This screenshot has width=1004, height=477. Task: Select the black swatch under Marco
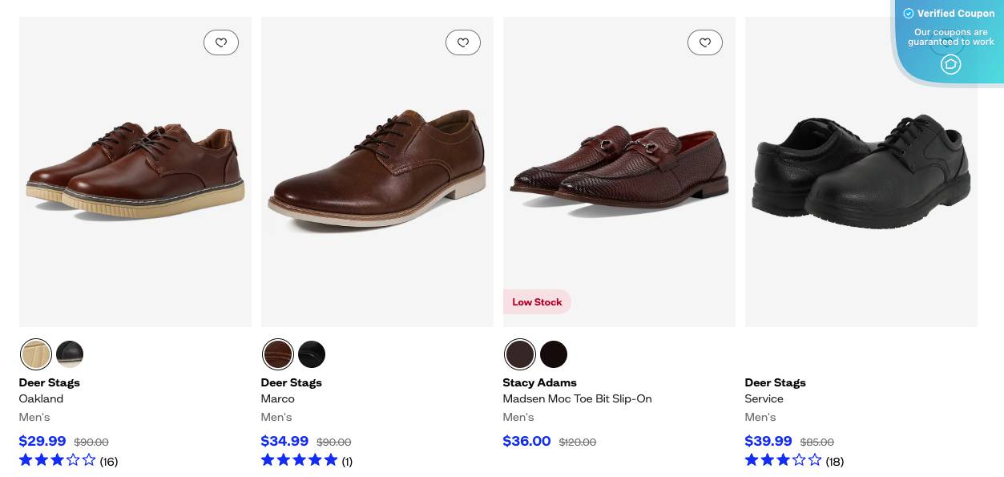point(312,354)
